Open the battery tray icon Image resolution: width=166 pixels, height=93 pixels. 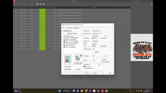pyautogui.click(x=141, y=91)
